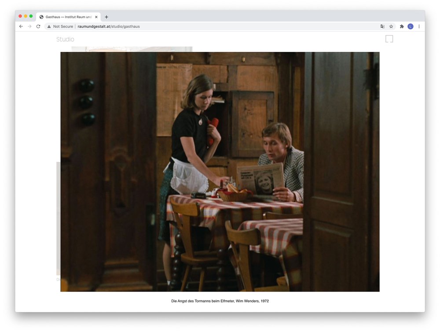440x332 pixels.
Task: Click the green fullscreen window button
Action: coord(31,16)
